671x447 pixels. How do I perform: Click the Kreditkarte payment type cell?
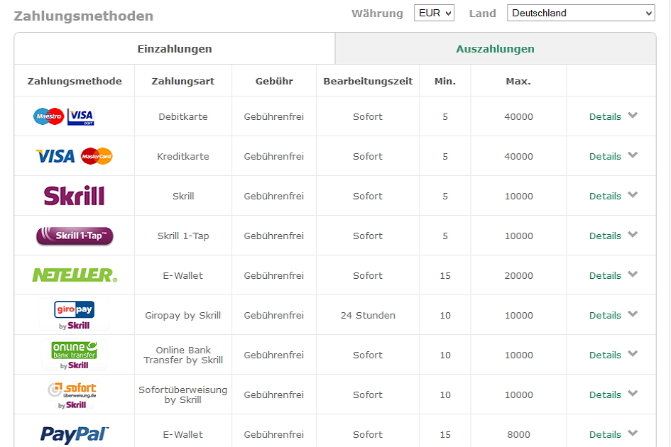pyautogui.click(x=183, y=157)
